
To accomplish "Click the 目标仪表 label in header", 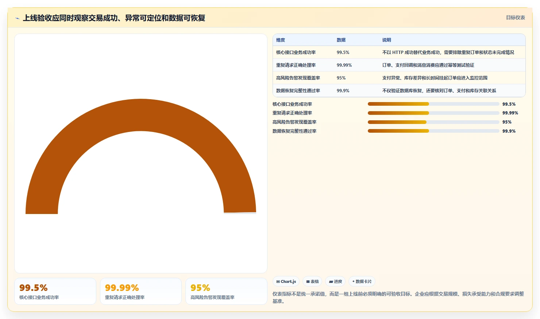I will point(515,17).
